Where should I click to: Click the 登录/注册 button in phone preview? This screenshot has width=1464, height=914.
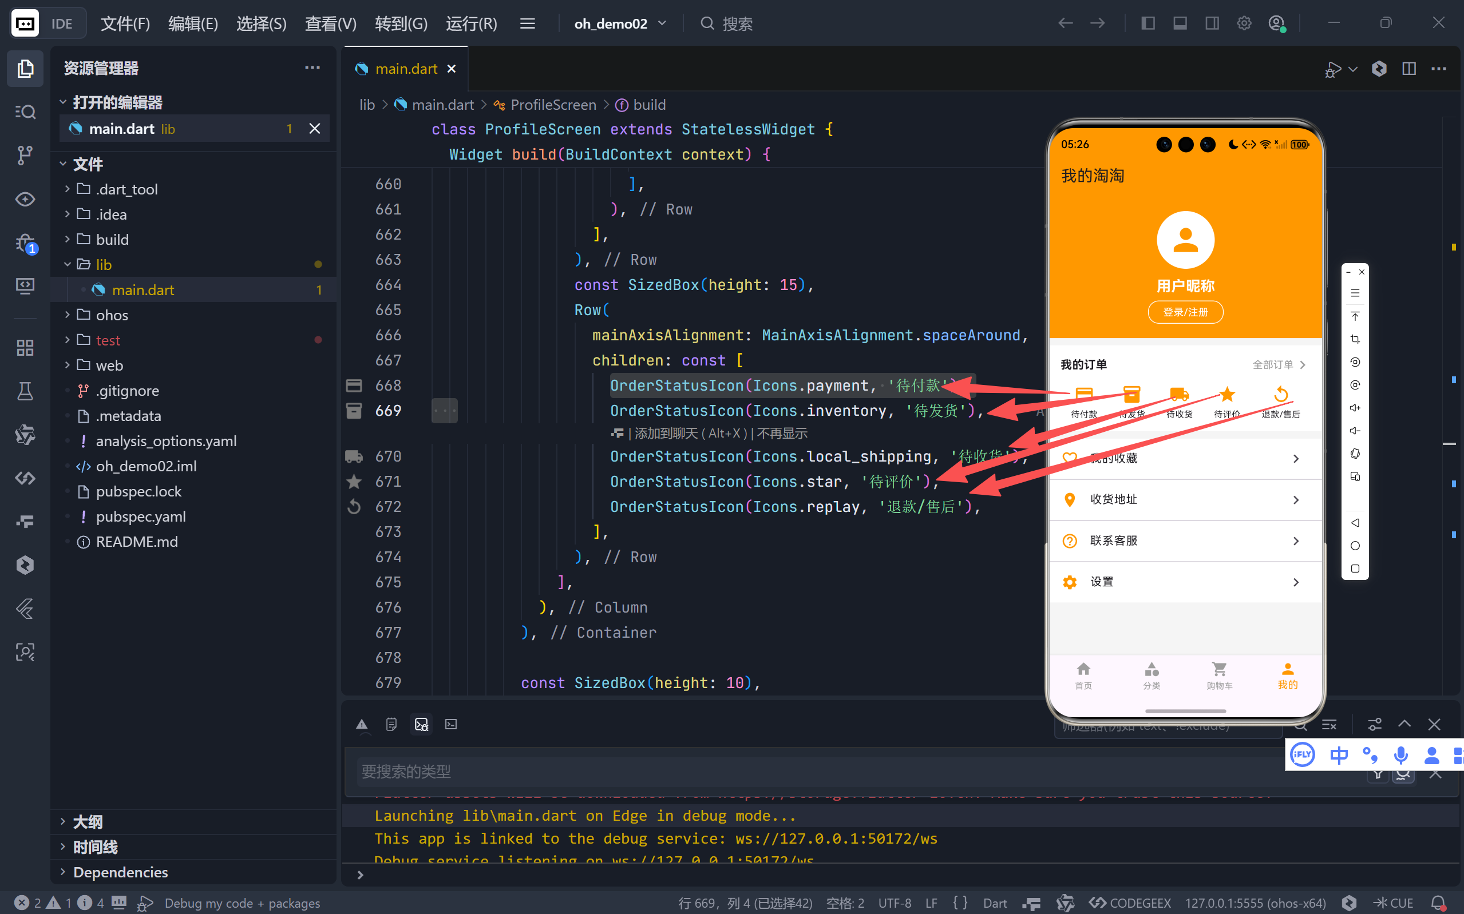tap(1185, 312)
